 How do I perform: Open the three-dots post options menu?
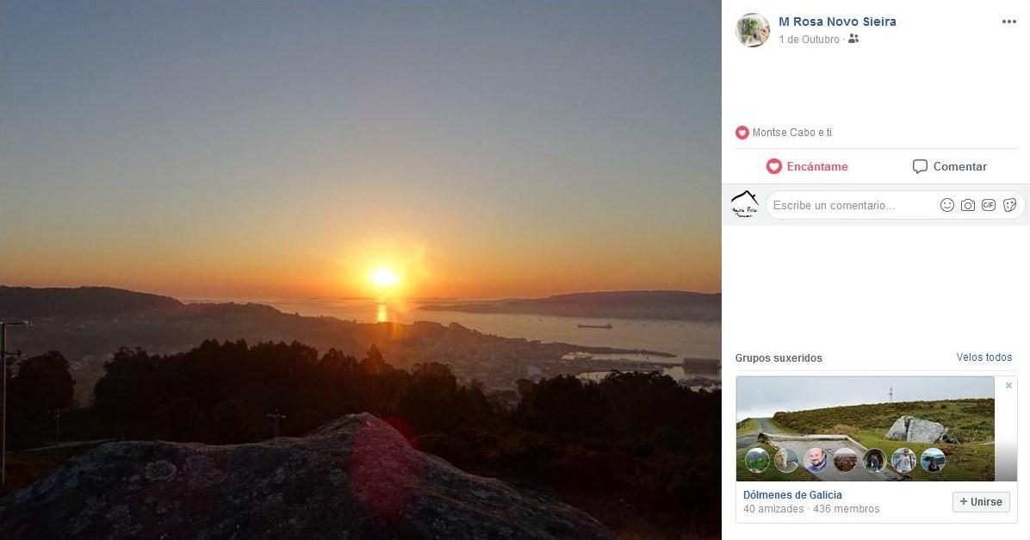(1009, 22)
